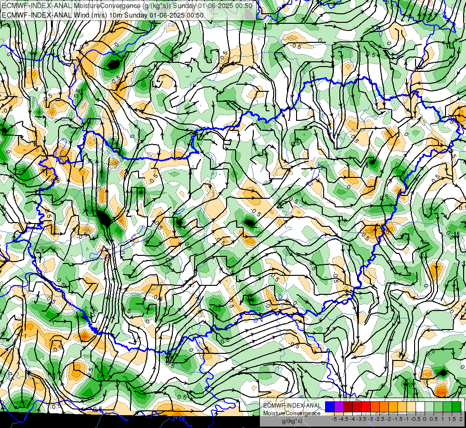Select the palest green swatch after 0
Screen dimensions: 466x428
(x=429, y=407)
